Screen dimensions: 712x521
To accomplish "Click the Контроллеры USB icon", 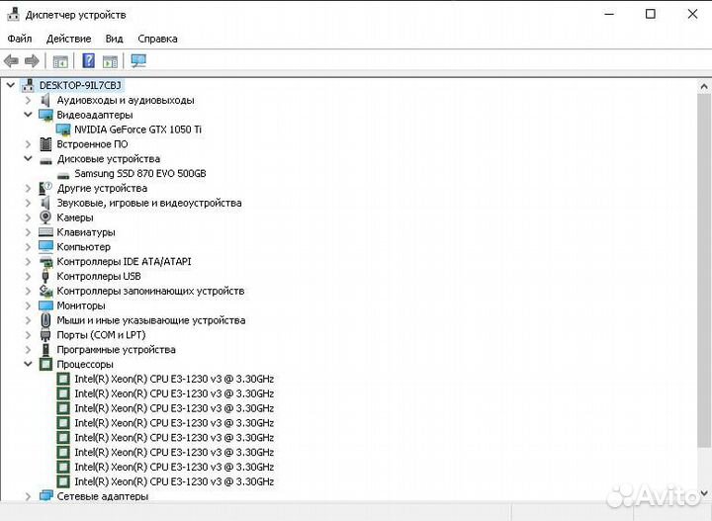I will coord(45,276).
